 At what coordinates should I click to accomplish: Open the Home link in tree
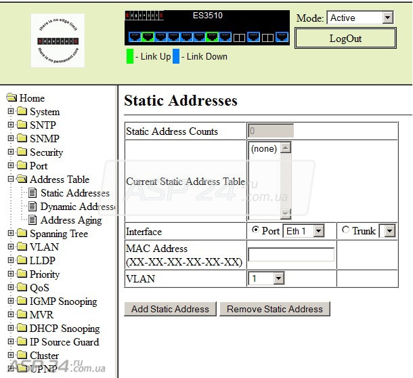click(32, 98)
